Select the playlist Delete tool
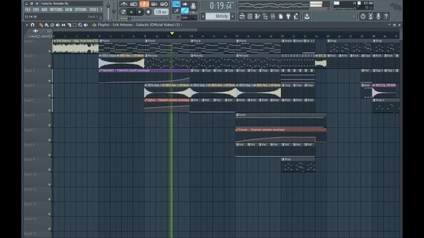424x238 pixels. click(x=52, y=25)
